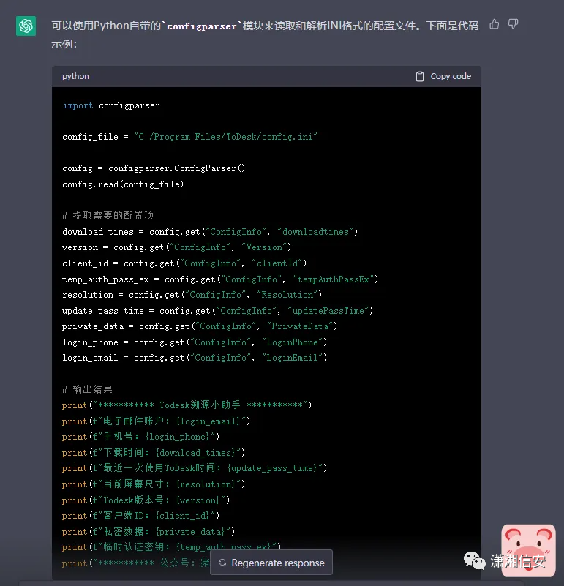
Task: Click the '# 输出结果' comment
Action: tap(88, 389)
